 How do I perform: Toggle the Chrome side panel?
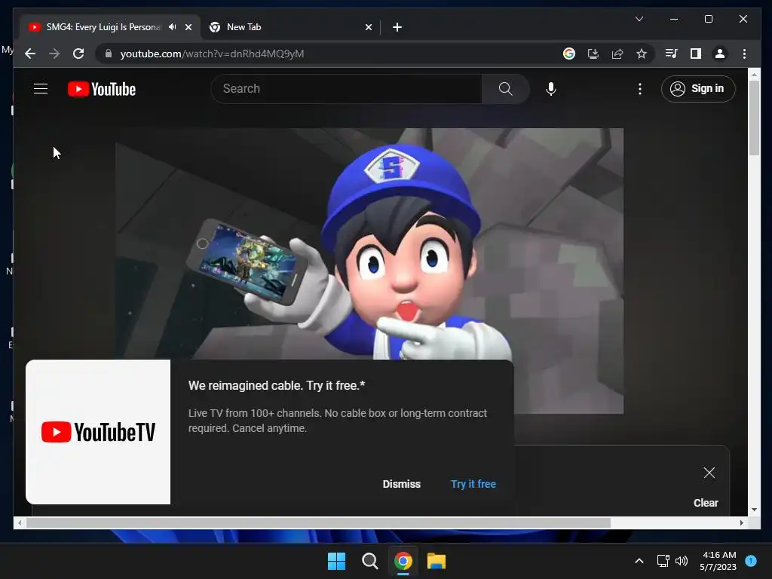pyautogui.click(x=696, y=54)
